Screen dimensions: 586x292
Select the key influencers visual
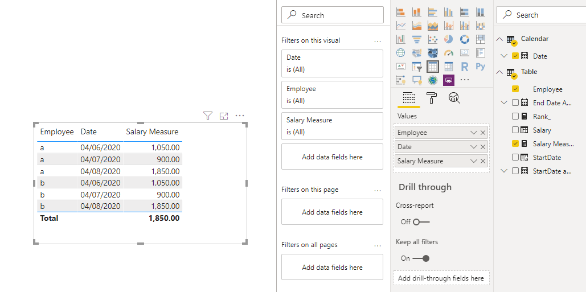[x=401, y=80]
